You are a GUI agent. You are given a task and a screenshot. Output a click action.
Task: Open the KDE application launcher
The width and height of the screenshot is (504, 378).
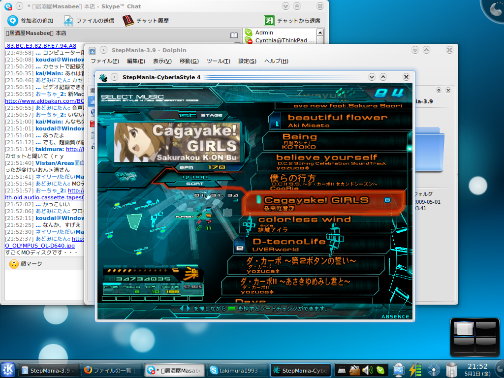pyautogui.click(x=8, y=370)
